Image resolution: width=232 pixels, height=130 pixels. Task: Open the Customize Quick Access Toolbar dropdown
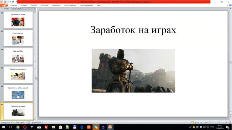click(x=16, y=1)
